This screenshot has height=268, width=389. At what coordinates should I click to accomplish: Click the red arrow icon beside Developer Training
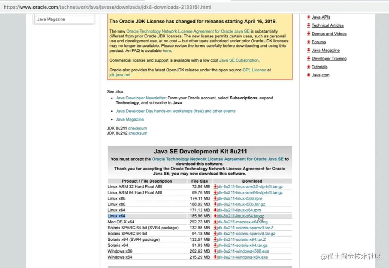tap(309, 58)
